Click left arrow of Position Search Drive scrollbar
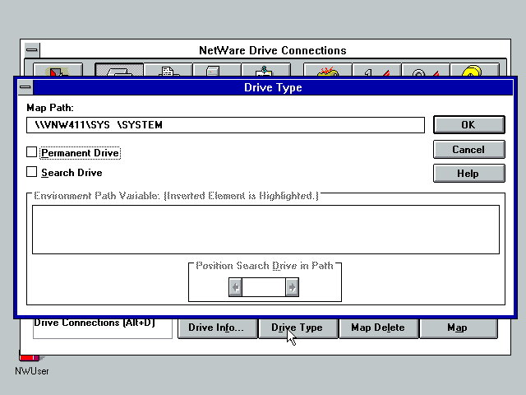Image resolution: width=526 pixels, height=395 pixels. tap(235, 287)
